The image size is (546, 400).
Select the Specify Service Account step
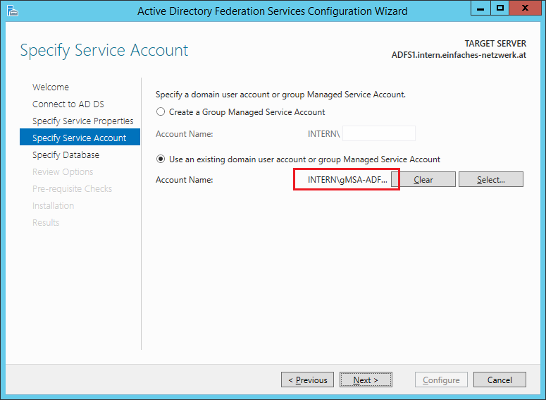pyautogui.click(x=80, y=137)
